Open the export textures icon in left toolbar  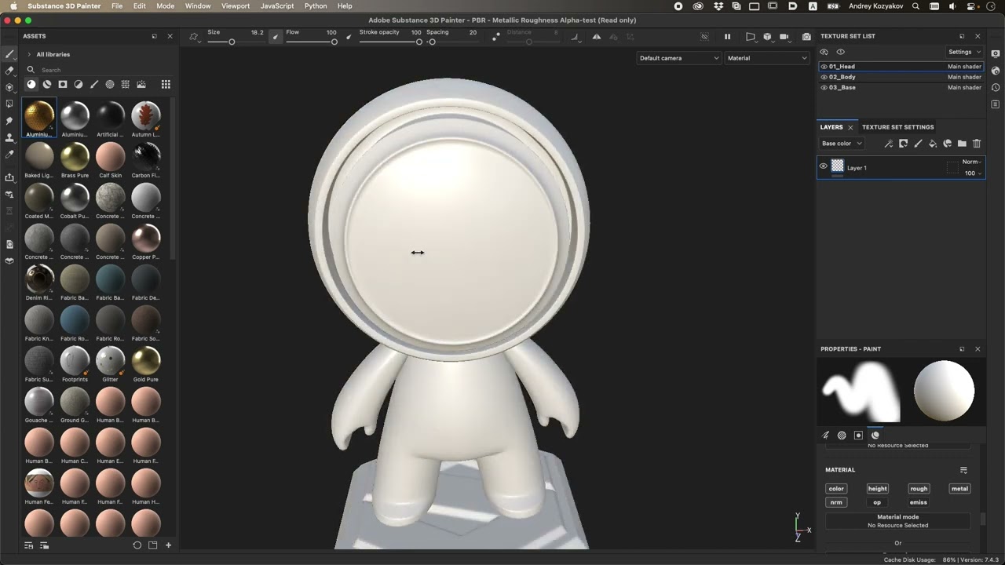[x=9, y=177]
